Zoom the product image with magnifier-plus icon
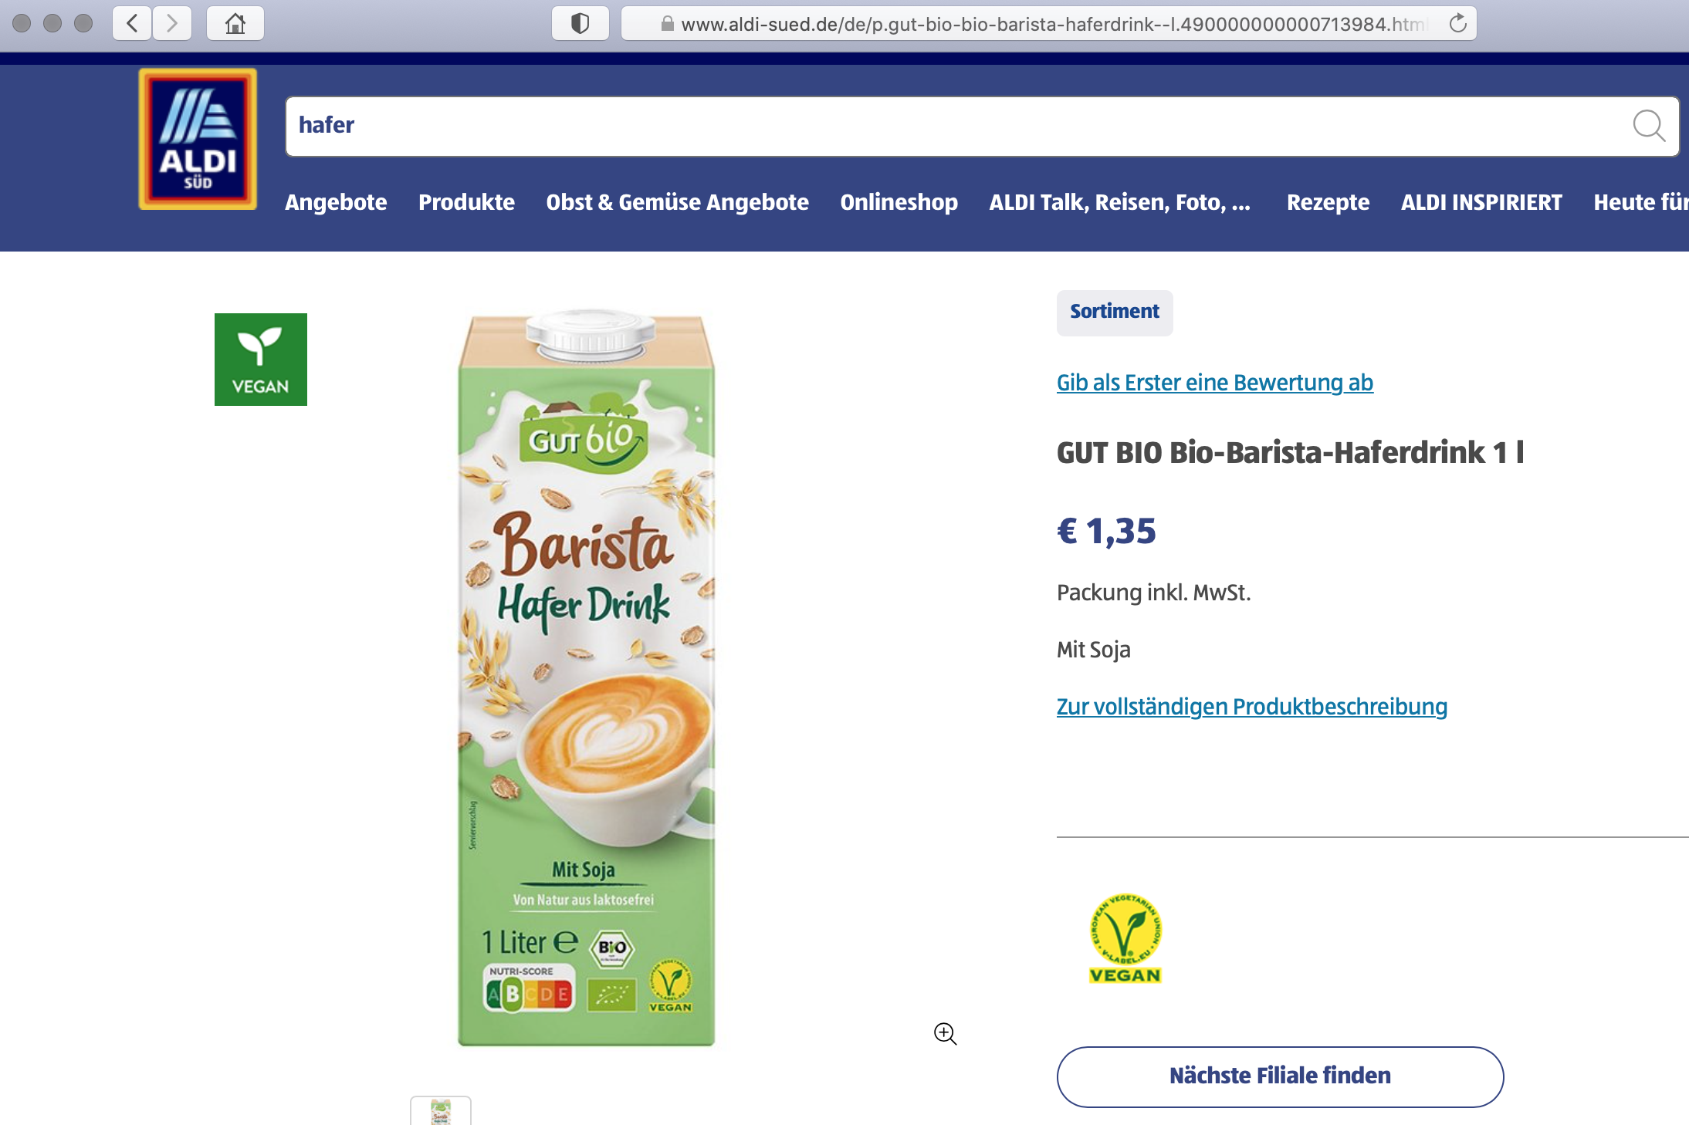The width and height of the screenshot is (1689, 1125). pyautogui.click(x=945, y=1033)
